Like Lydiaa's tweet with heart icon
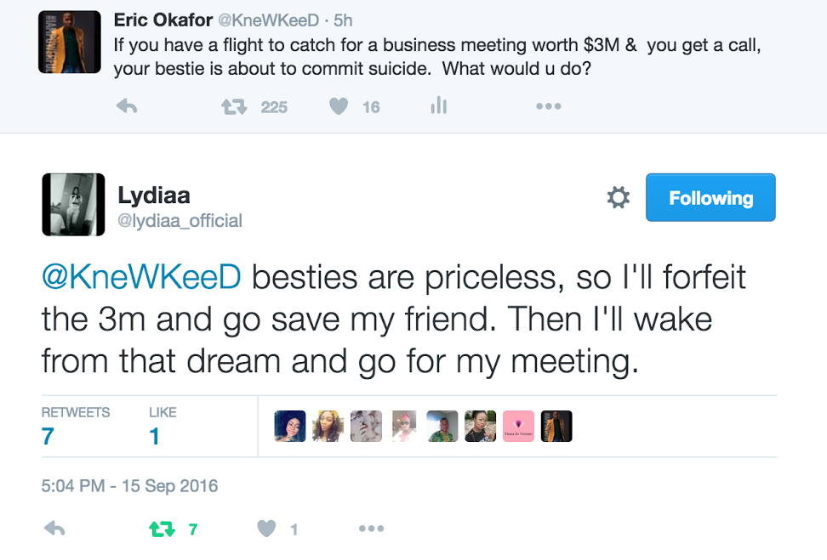827x560 pixels. 267,529
